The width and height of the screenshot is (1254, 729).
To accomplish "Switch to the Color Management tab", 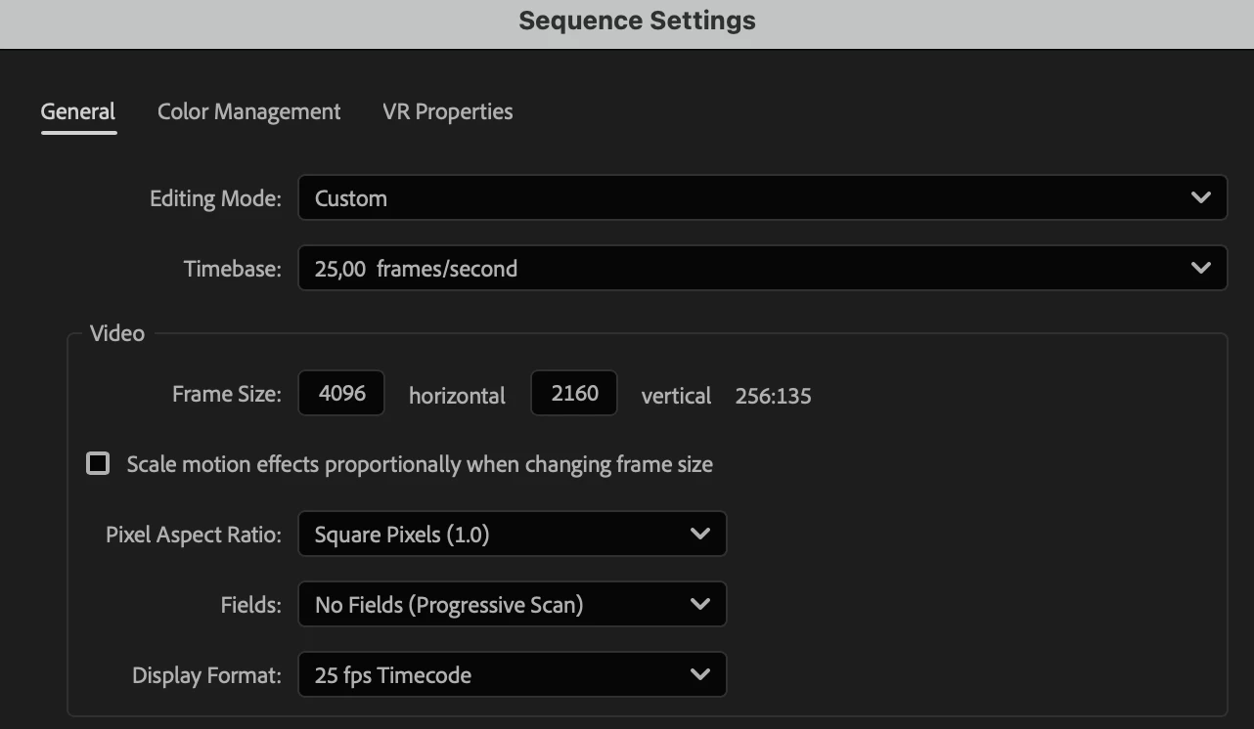I will (248, 112).
